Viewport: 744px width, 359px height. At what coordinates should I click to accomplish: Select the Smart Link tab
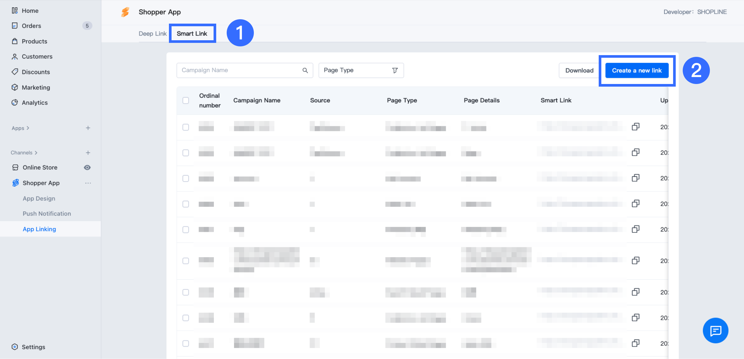point(192,34)
